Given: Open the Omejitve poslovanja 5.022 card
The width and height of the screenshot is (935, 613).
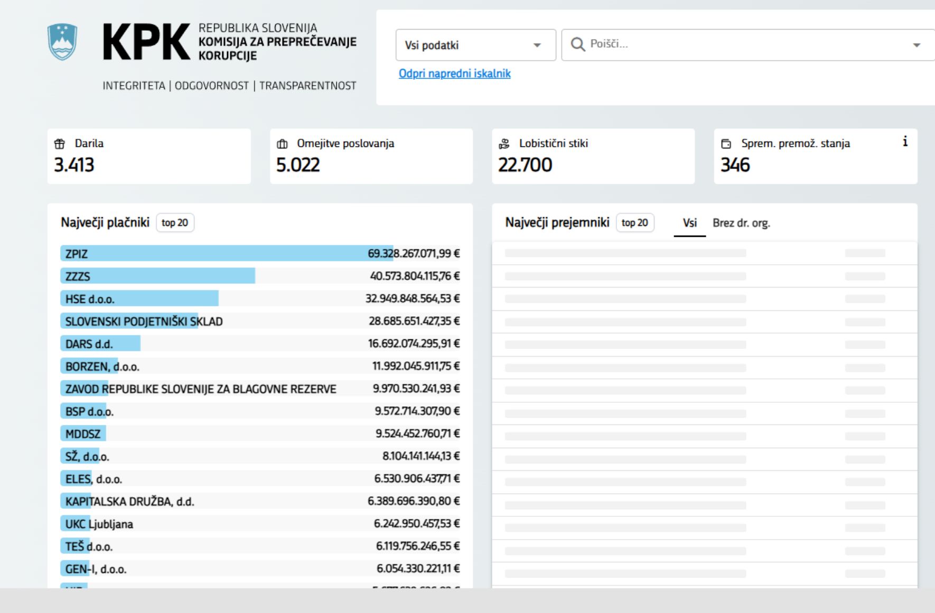Looking at the screenshot, I should click(x=371, y=156).
